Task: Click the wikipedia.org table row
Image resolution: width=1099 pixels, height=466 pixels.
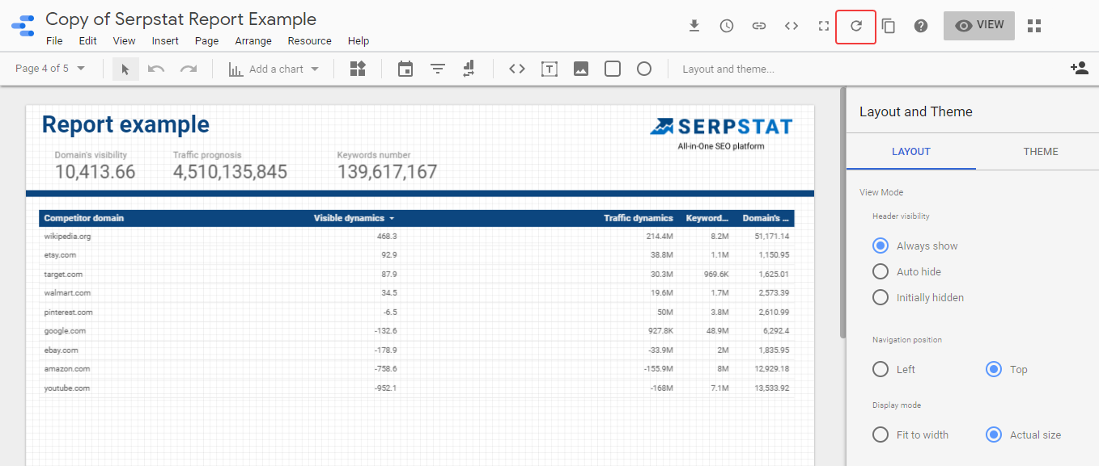Action: [x=417, y=237]
